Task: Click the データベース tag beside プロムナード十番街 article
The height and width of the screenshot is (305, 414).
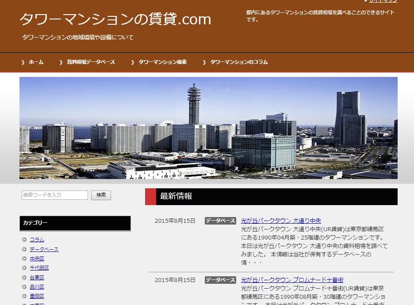Action: click(220, 280)
